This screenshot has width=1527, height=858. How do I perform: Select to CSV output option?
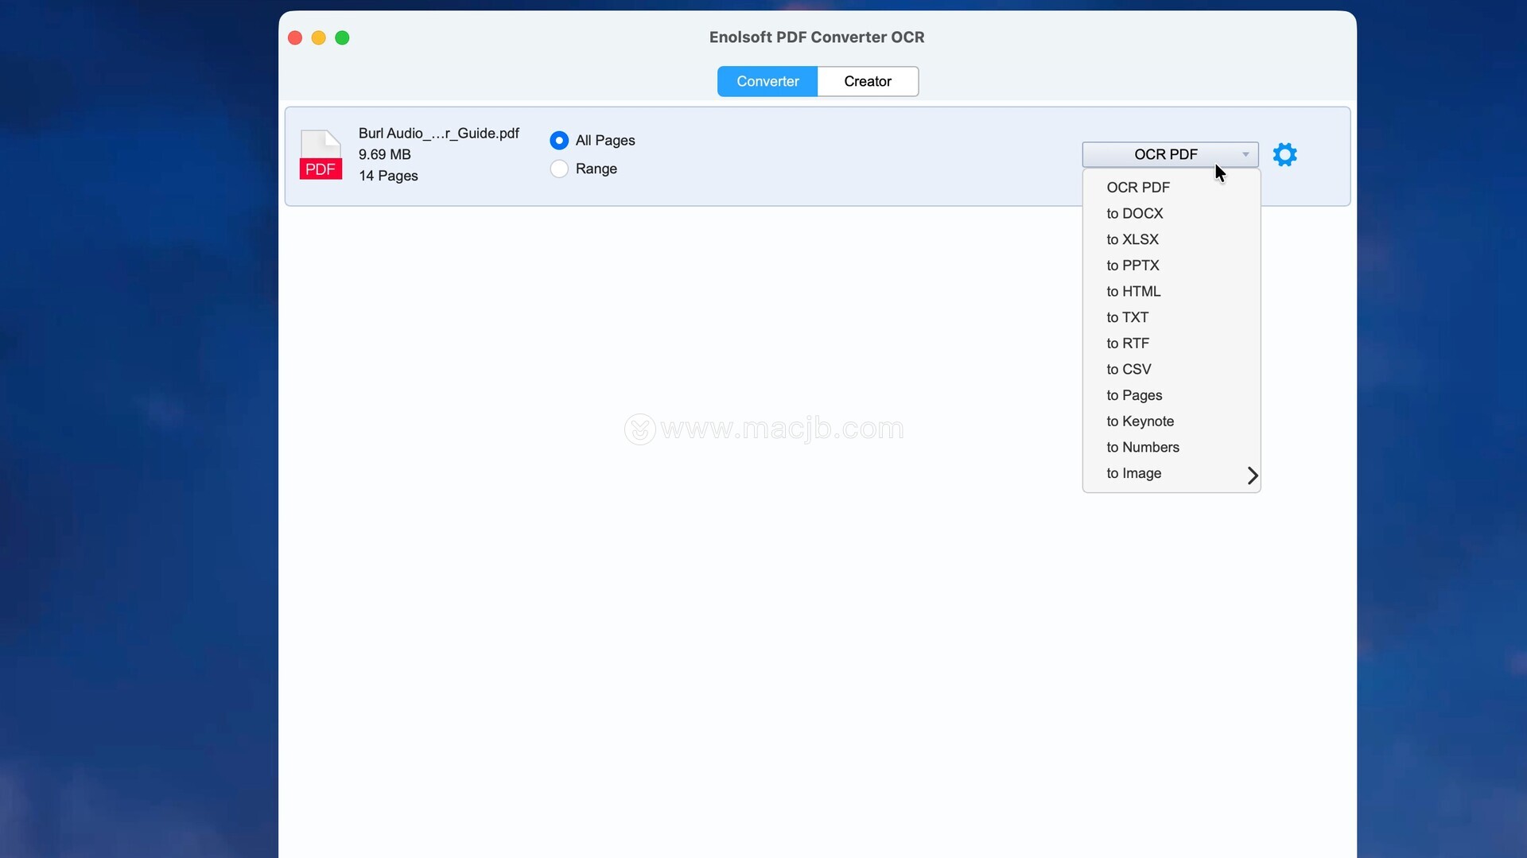(x=1129, y=369)
